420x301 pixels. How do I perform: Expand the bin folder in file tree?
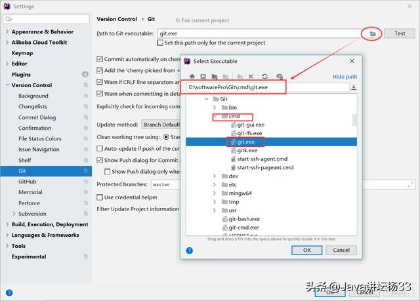(215, 108)
